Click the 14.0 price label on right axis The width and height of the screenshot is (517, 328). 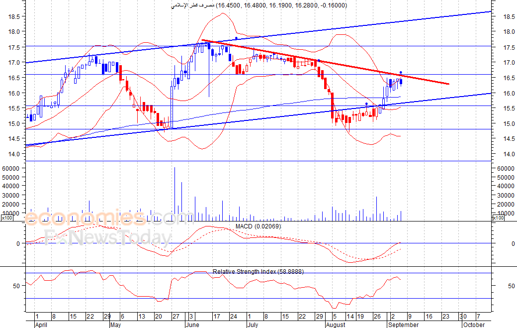pos(509,154)
